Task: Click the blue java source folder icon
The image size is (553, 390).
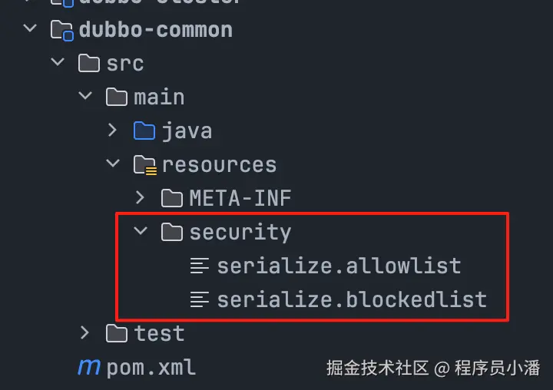Action: [x=144, y=131]
